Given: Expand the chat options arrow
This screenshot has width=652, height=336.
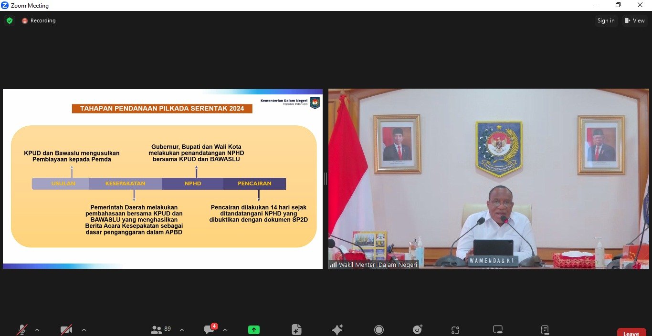Looking at the screenshot, I should click(225, 329).
